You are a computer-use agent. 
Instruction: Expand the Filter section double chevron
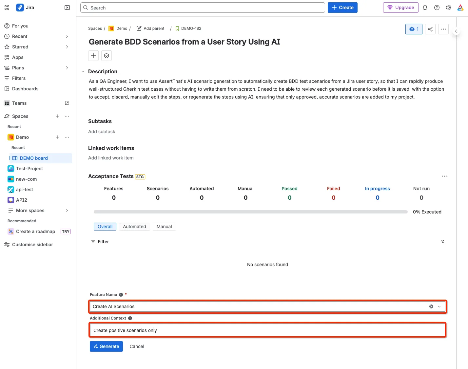(x=443, y=242)
